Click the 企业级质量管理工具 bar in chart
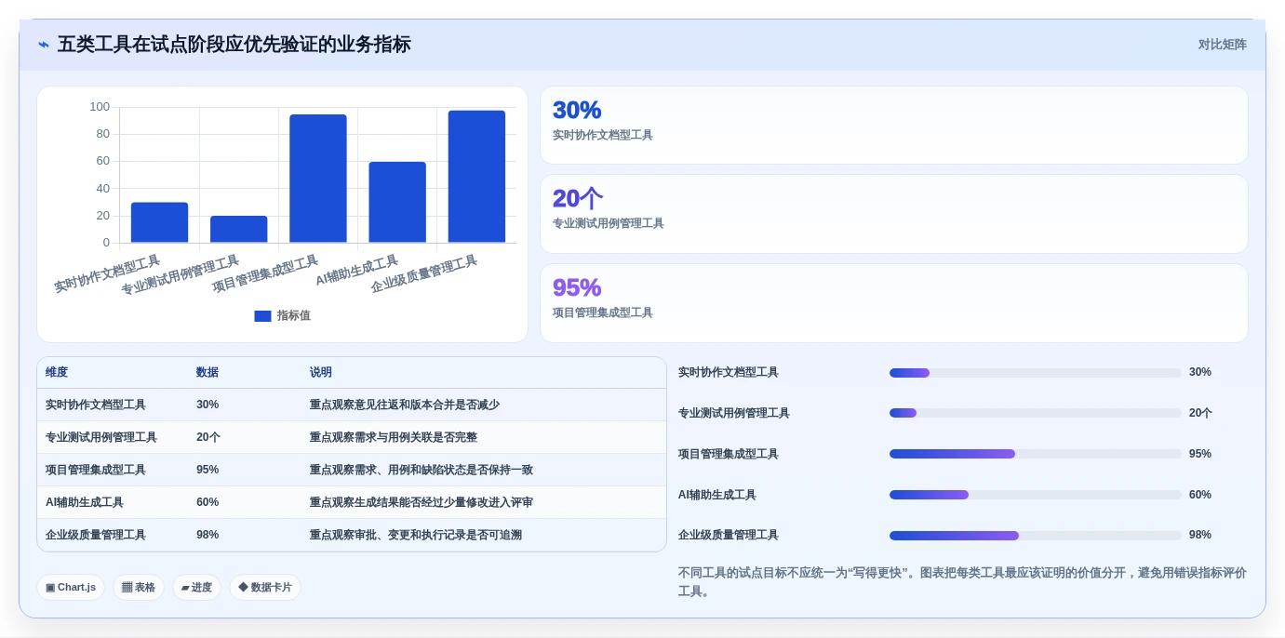 tap(476, 177)
